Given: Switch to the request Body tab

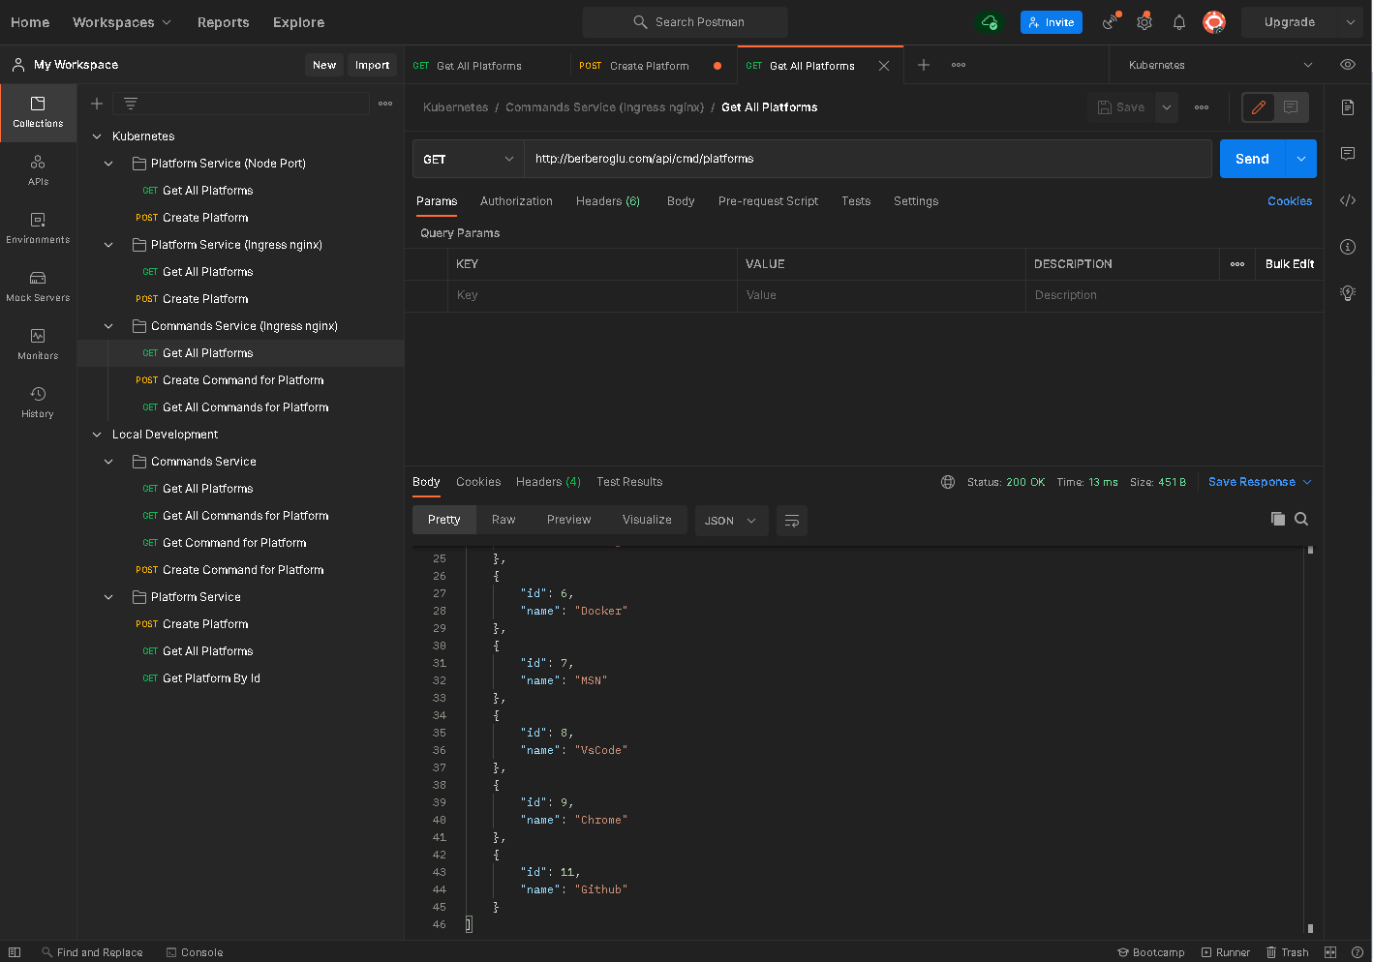Looking at the screenshot, I should click(681, 201).
